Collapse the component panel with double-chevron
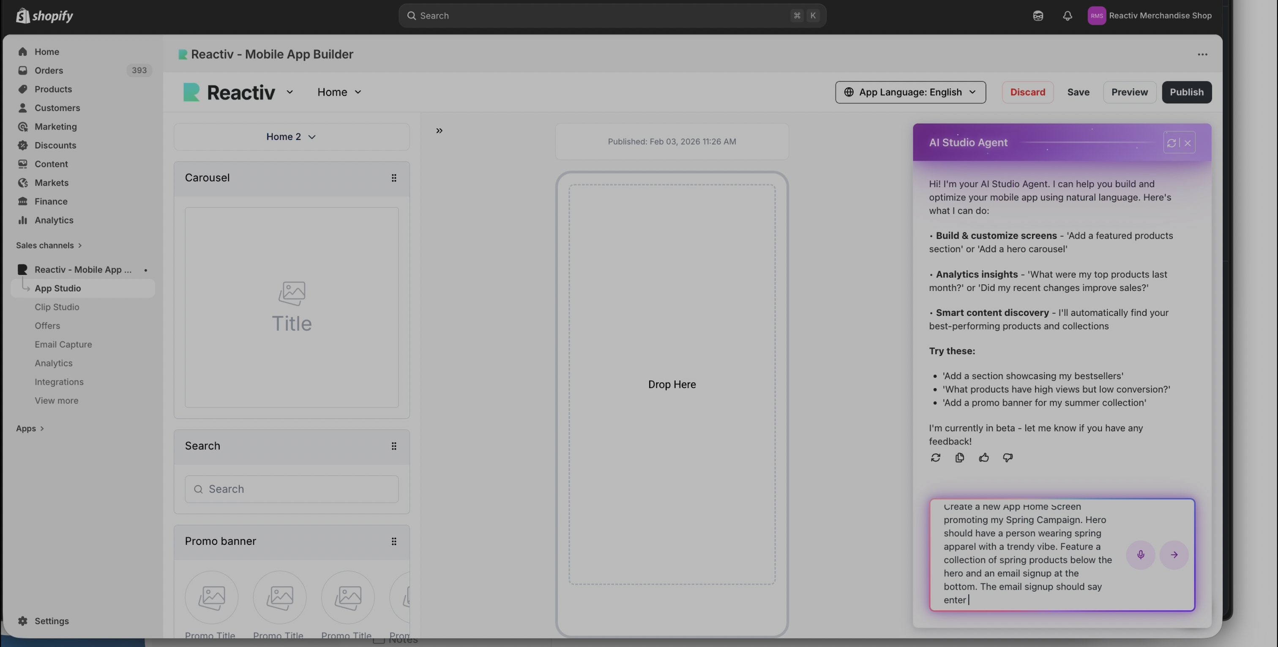1278x647 pixels. (439, 131)
